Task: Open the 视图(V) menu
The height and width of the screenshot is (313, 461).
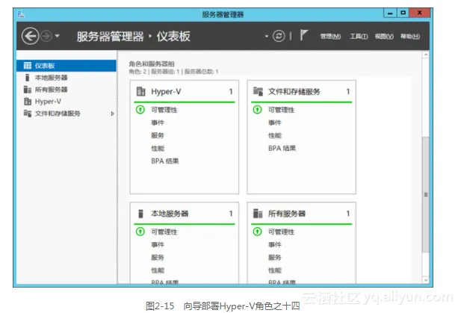Action: tap(384, 36)
